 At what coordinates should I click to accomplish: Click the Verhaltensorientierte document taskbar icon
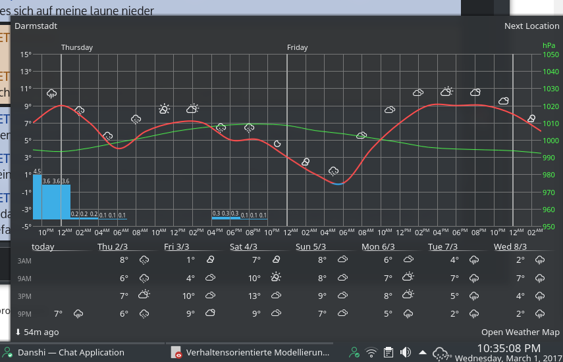click(176, 353)
